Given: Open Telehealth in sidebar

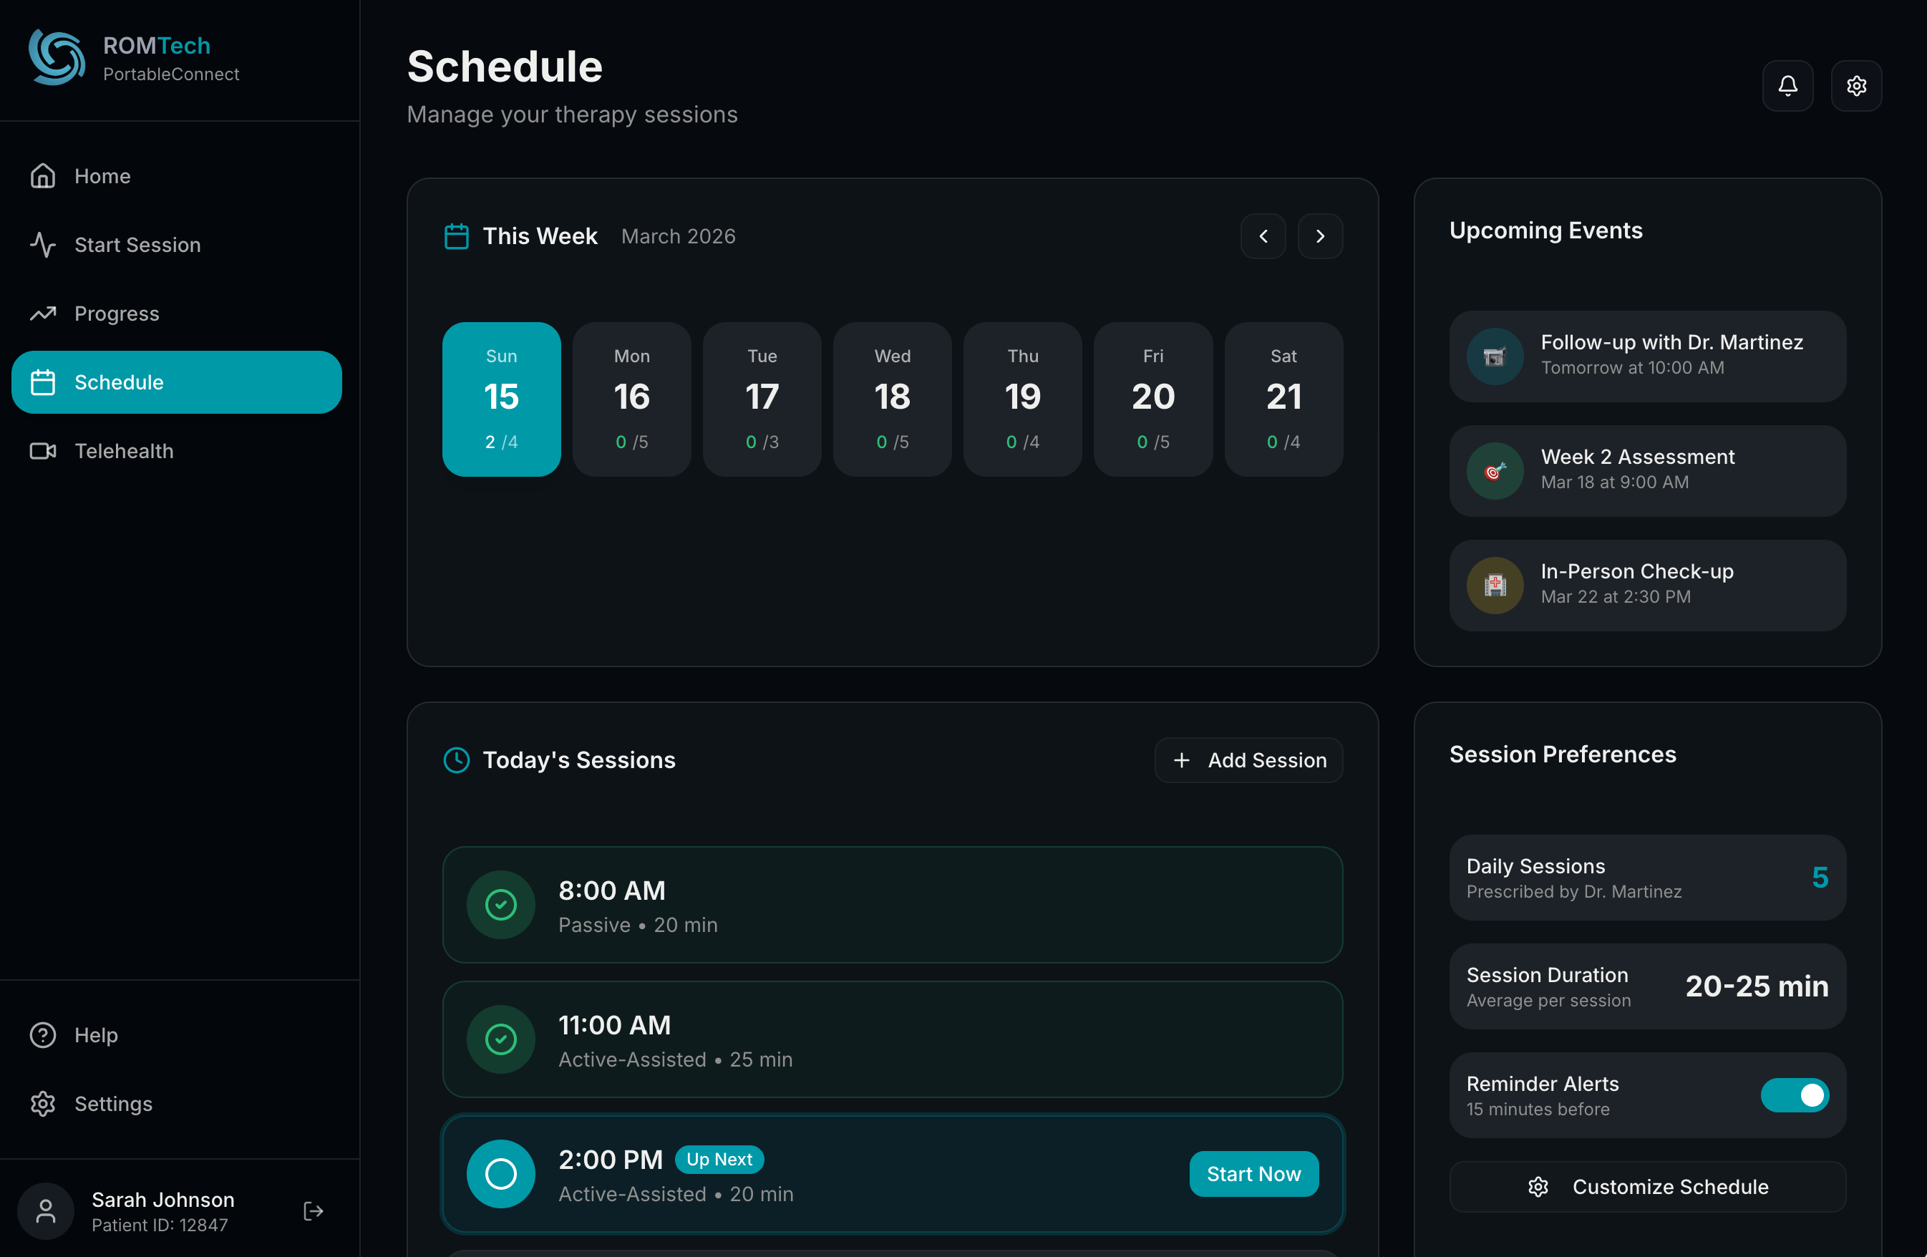Looking at the screenshot, I should [177, 451].
